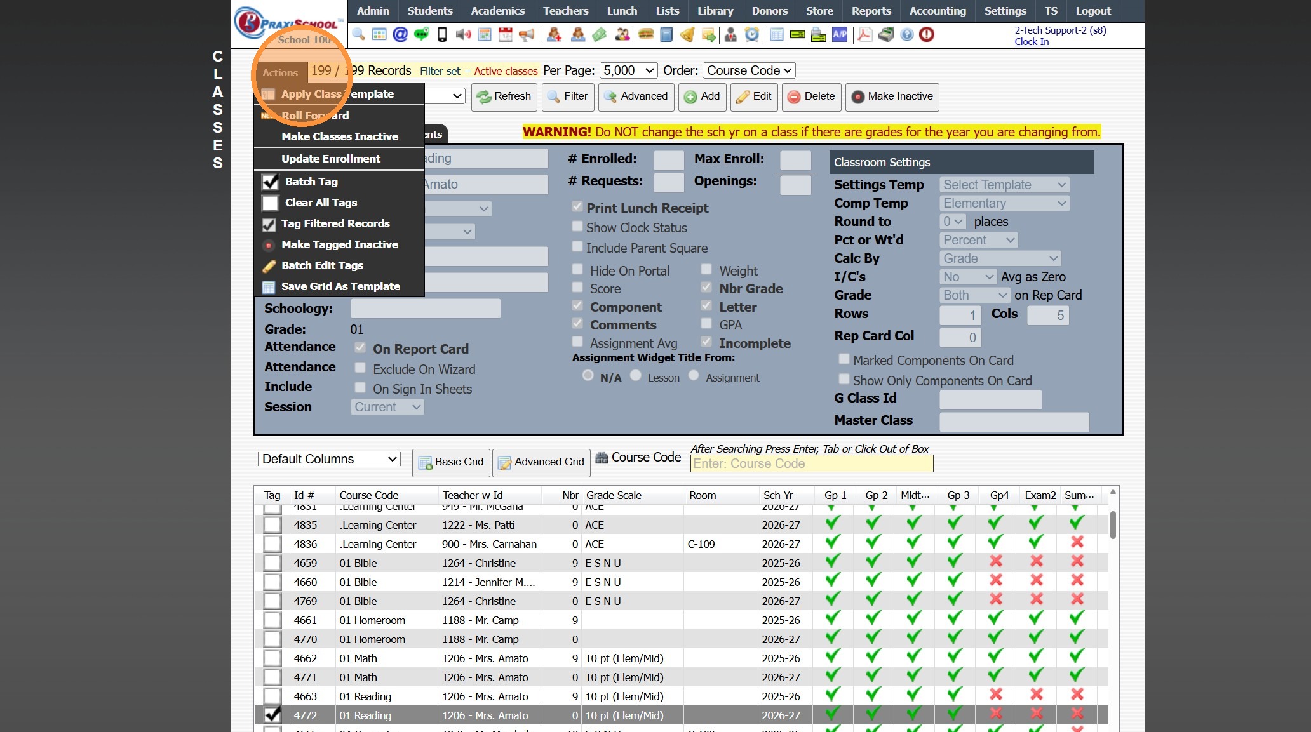
Task: Click the Enter Course Code search field
Action: (811, 463)
